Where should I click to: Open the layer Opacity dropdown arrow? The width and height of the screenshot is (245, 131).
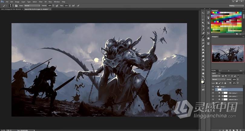click(x=238, y=79)
